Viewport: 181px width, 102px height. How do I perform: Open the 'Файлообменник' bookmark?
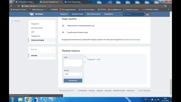tap(38, 10)
